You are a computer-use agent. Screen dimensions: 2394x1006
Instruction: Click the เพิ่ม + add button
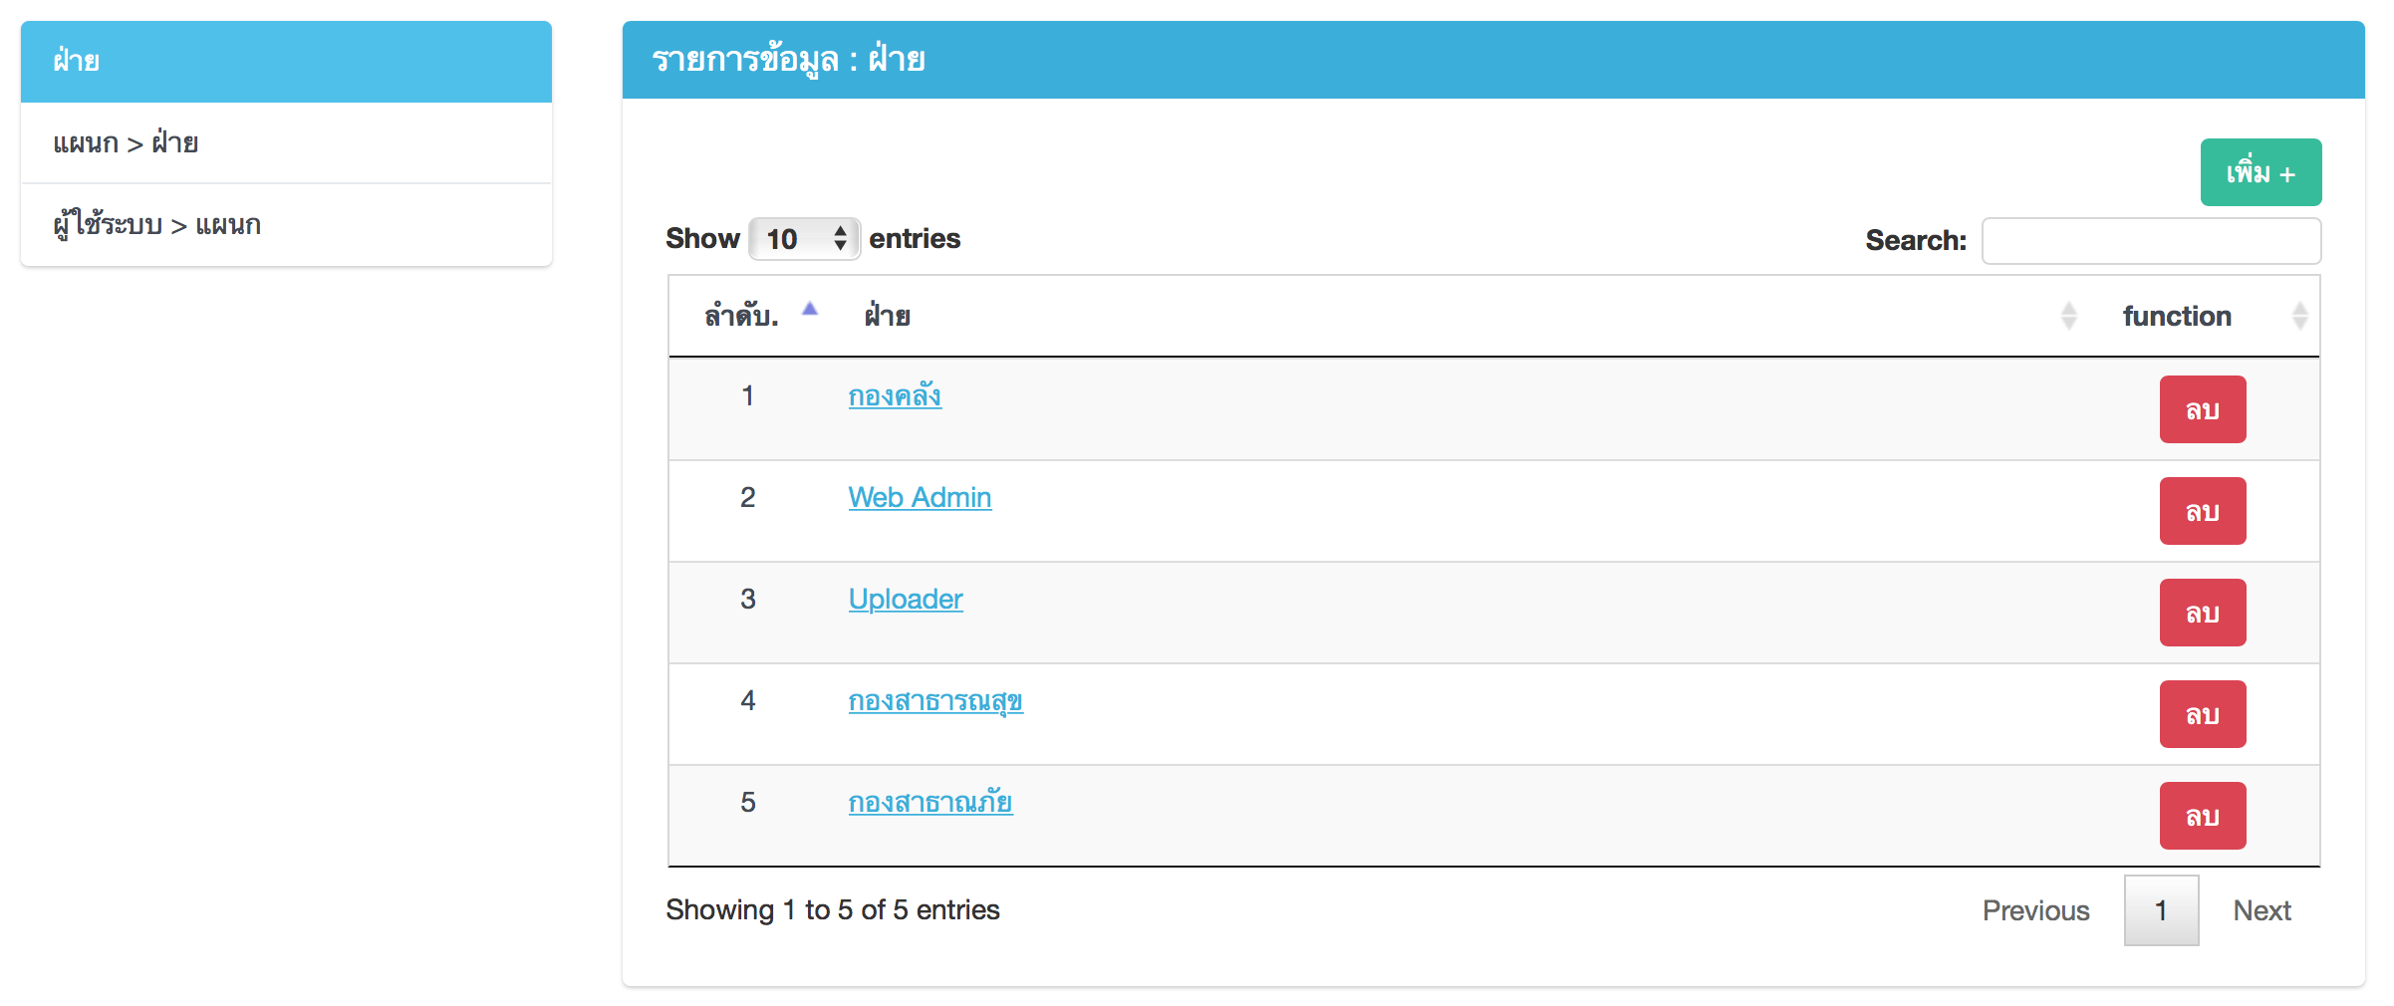point(2260,173)
